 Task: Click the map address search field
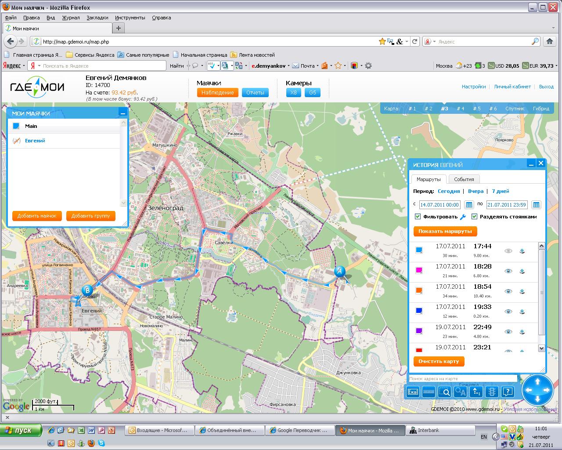click(x=462, y=378)
